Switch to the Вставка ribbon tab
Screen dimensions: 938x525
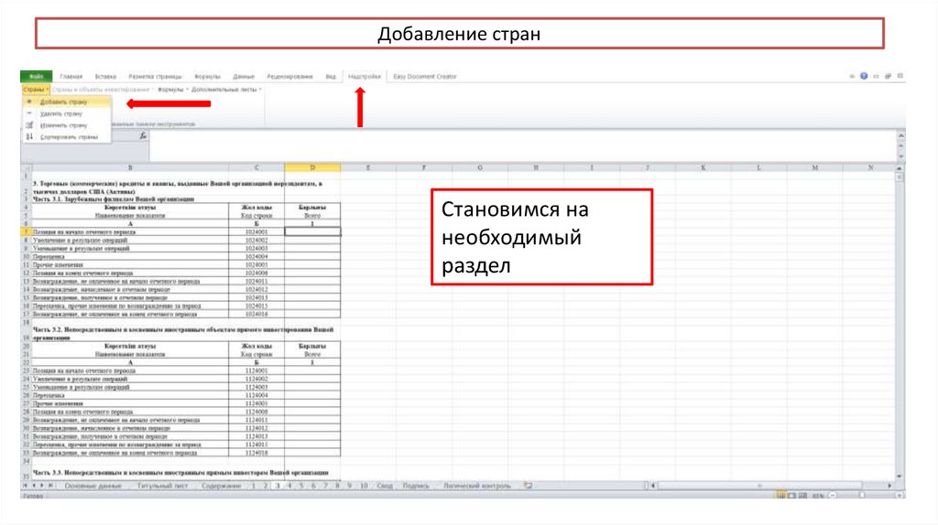pos(105,77)
